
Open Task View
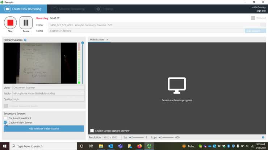pos(91,146)
